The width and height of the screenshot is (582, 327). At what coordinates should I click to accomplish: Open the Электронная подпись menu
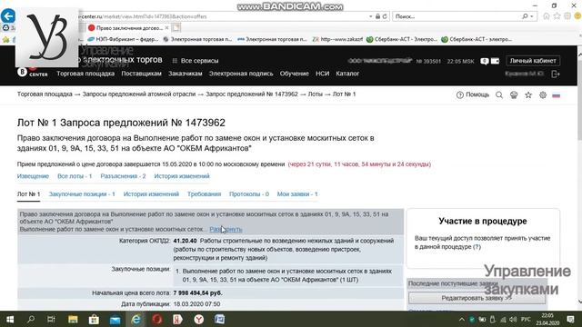241,74
